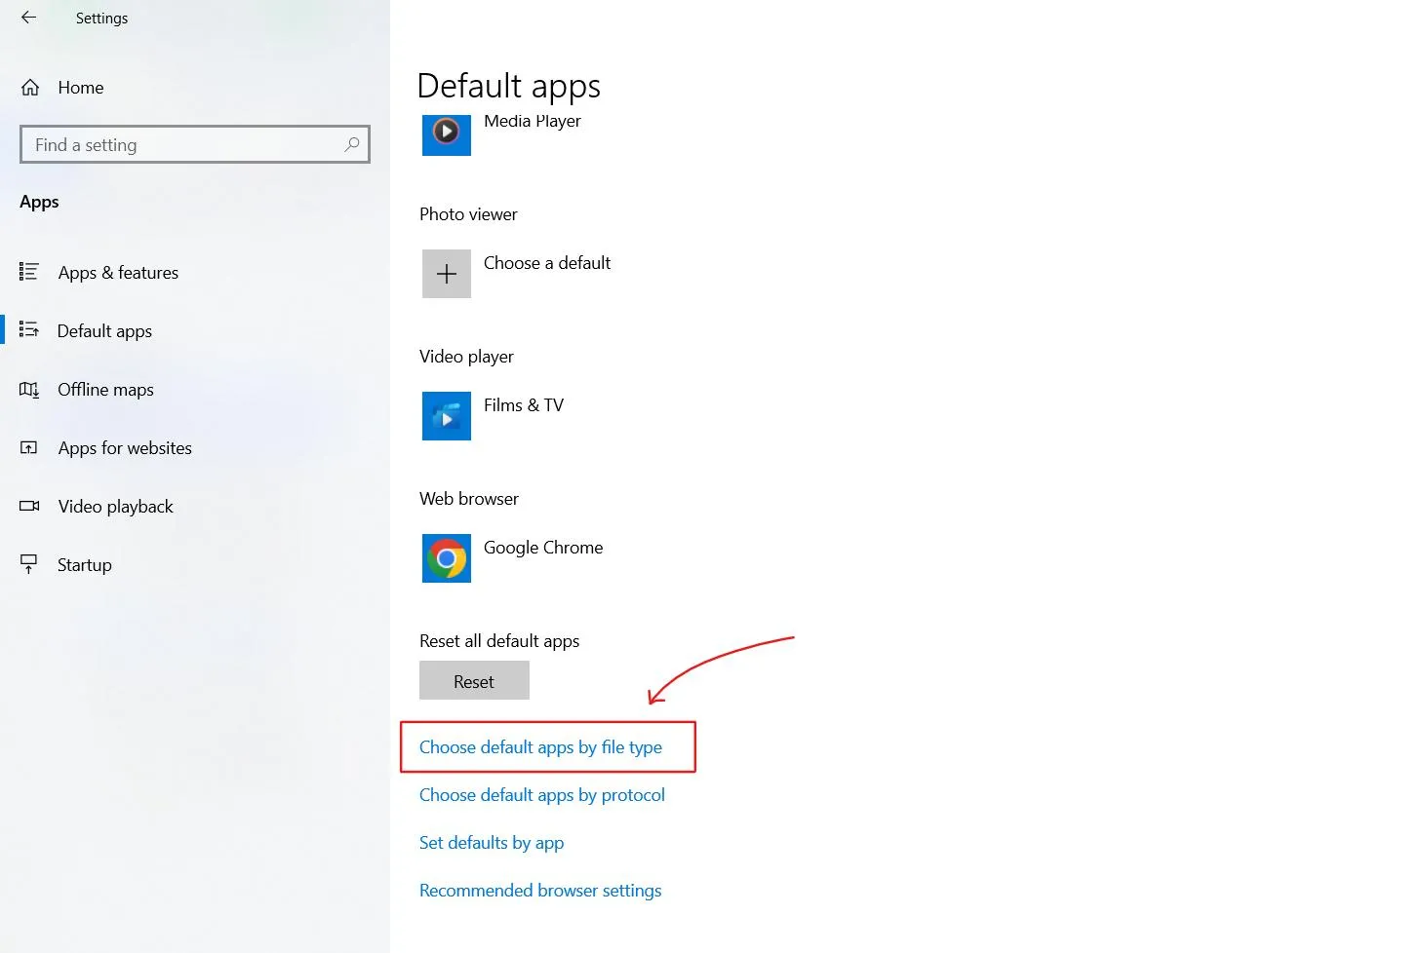1424x953 pixels.
Task: Click the back arrow at top left
Action: [x=26, y=17]
